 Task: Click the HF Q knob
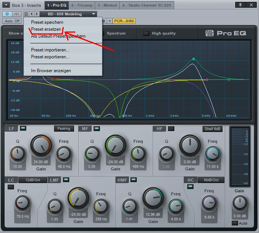pos(167,154)
